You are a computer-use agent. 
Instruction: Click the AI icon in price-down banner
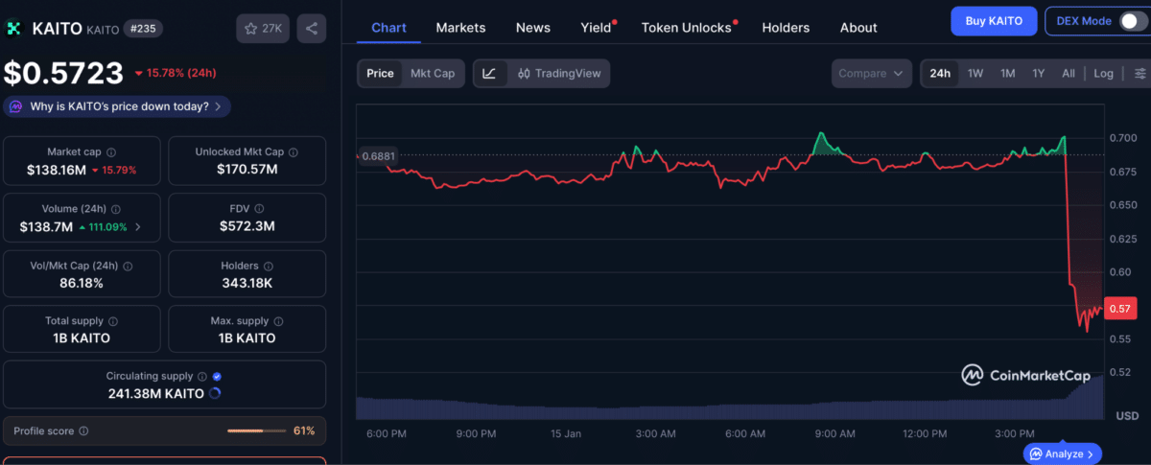(x=16, y=106)
